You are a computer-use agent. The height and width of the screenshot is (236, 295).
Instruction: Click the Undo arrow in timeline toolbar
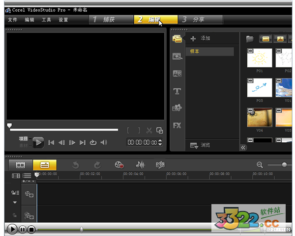76,165
